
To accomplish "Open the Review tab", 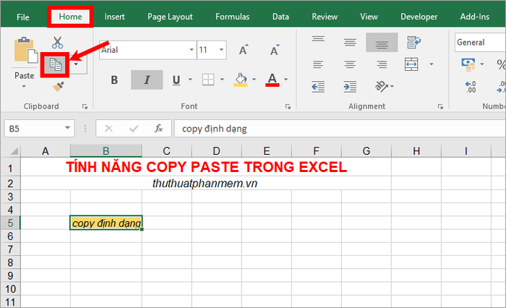I will (325, 17).
